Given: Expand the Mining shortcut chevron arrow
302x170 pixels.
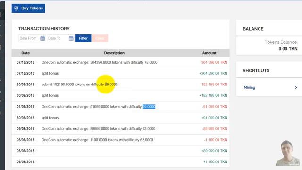Looking at the screenshot, I should click(x=296, y=88).
